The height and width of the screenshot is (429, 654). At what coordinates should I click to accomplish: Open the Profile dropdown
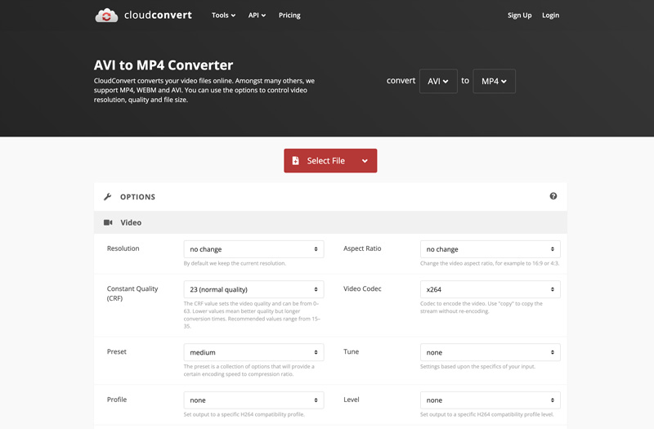point(253,400)
